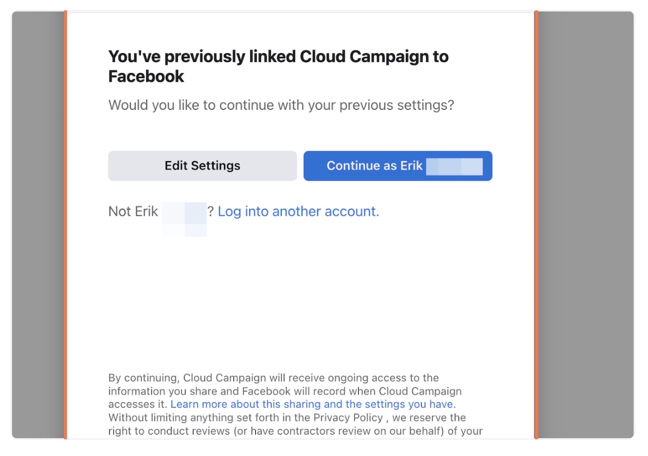648x456 pixels.
Task: Open the Log into another account link
Action: [x=298, y=212]
